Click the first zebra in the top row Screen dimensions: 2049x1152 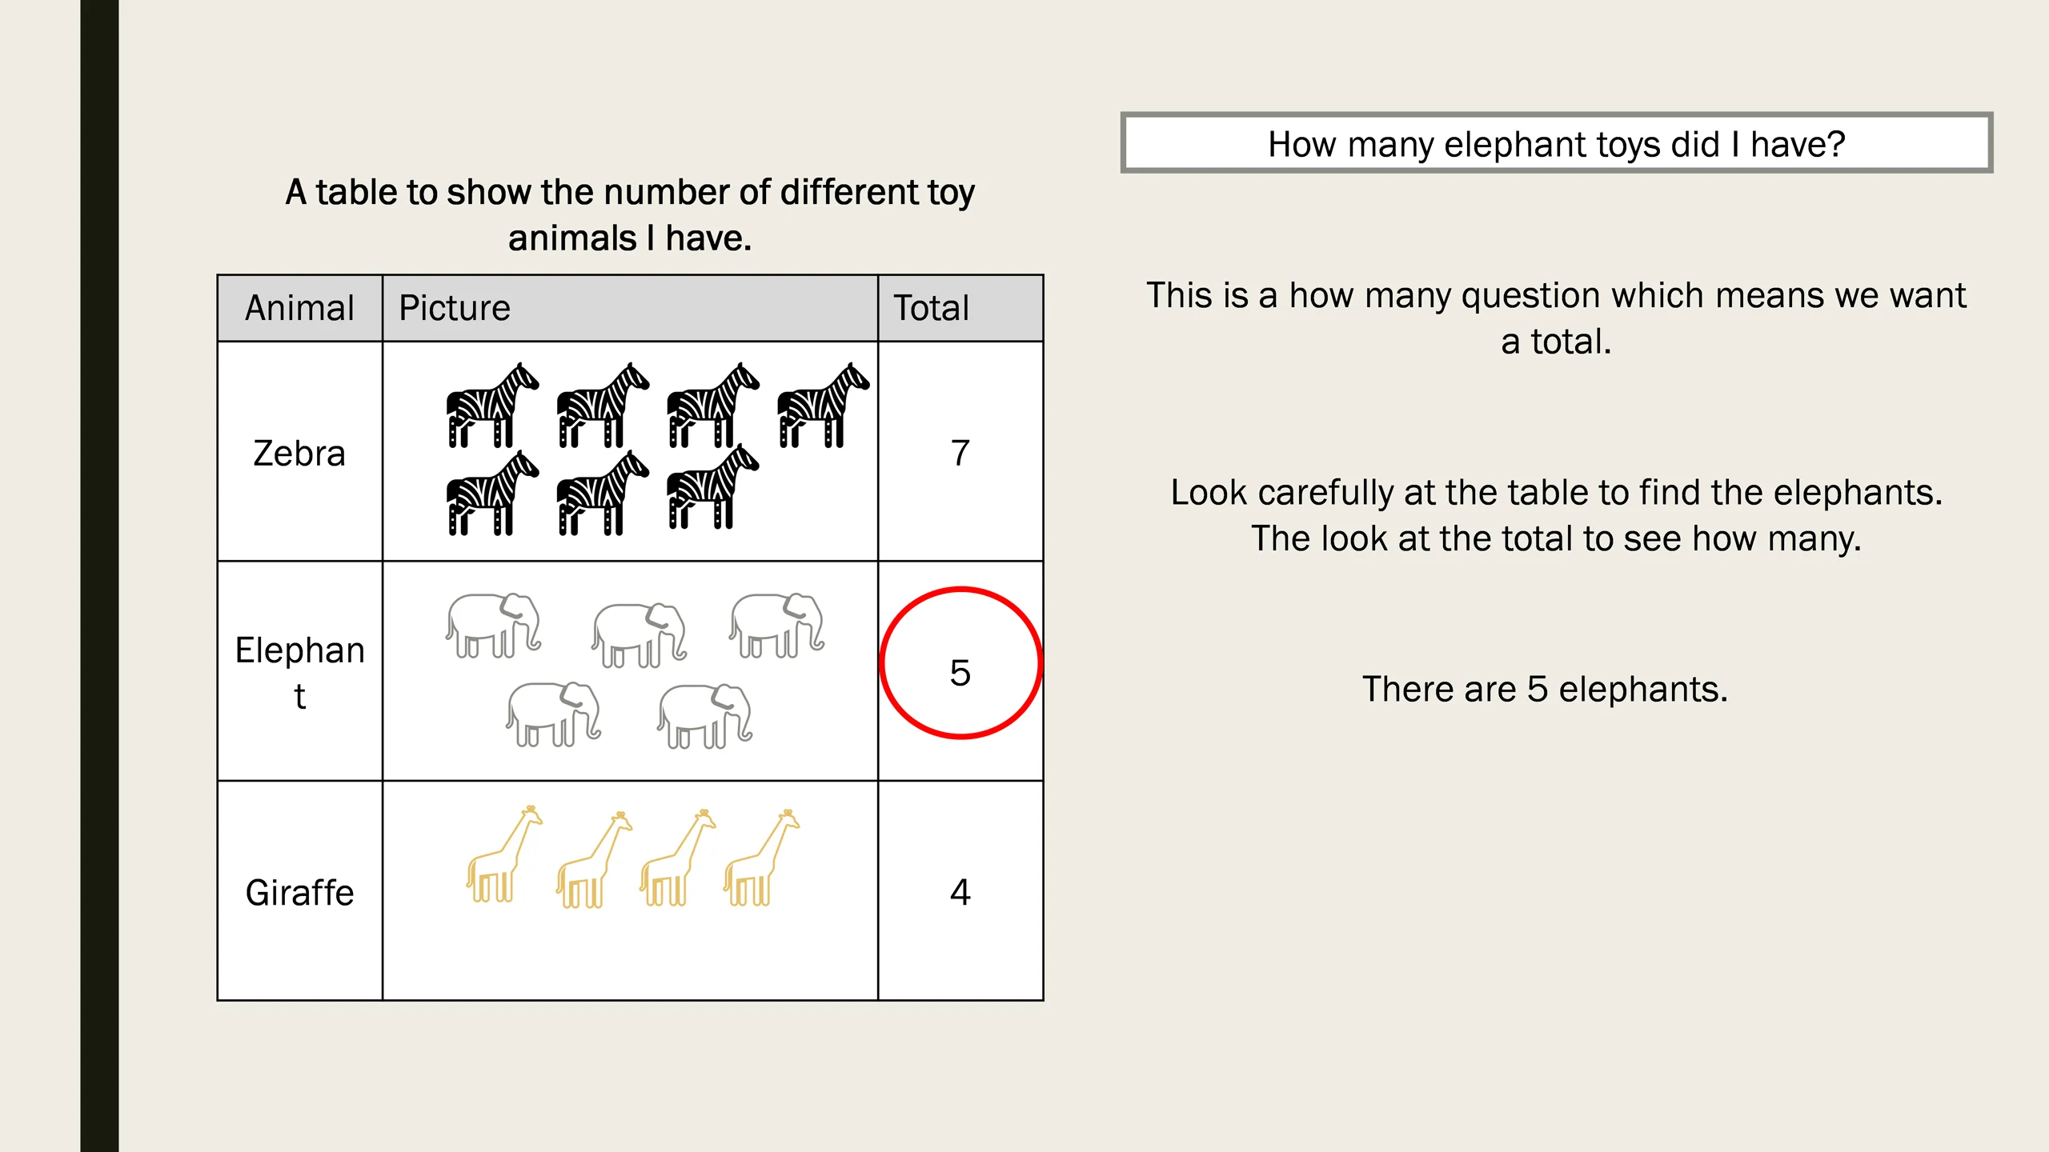pyautogui.click(x=493, y=405)
